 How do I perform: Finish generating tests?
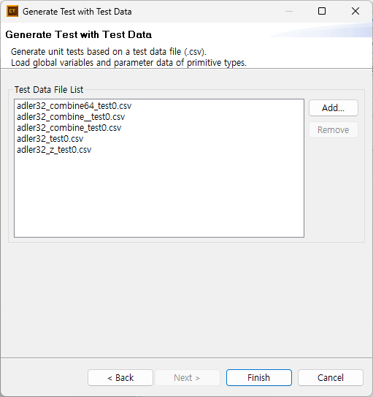[x=259, y=377]
